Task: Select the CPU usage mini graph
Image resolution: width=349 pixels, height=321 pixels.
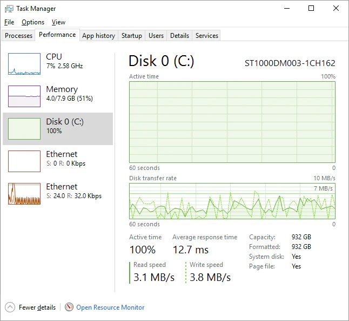Action: (x=24, y=64)
